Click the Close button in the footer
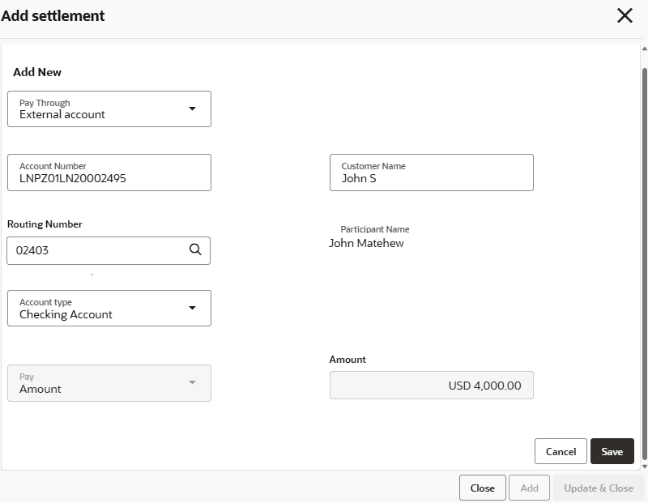This screenshot has width=648, height=503. pos(482,488)
